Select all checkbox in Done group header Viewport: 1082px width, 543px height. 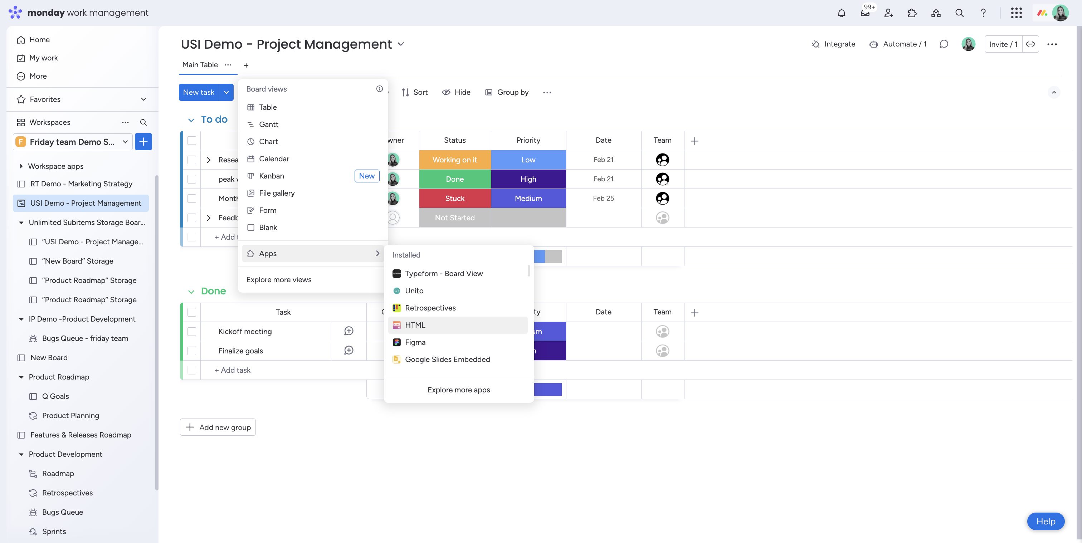(x=192, y=312)
